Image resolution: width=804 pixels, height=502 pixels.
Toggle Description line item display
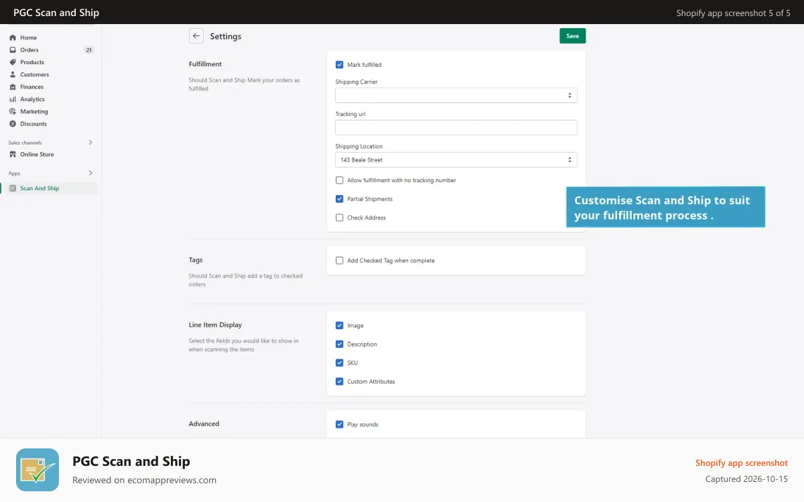click(x=340, y=344)
